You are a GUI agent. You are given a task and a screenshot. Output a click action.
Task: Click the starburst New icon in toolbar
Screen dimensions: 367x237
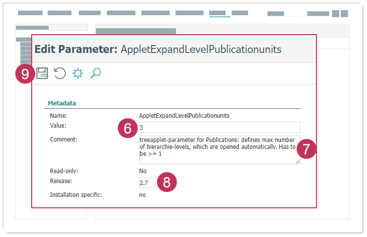[78, 74]
